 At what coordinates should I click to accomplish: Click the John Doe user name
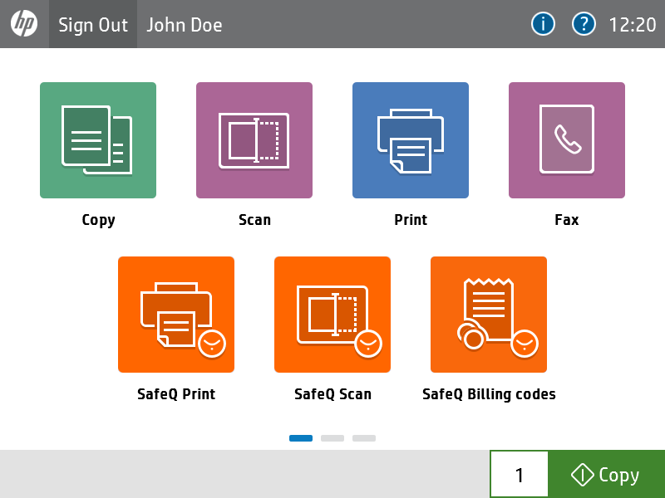(185, 25)
